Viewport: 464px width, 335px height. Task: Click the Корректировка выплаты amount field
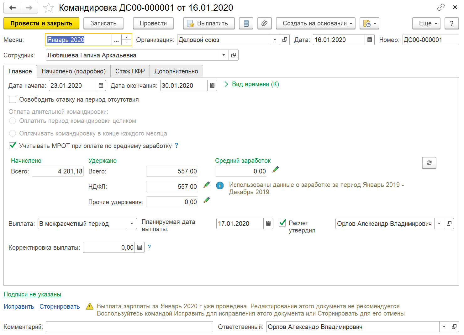pyautogui.click(x=109, y=247)
